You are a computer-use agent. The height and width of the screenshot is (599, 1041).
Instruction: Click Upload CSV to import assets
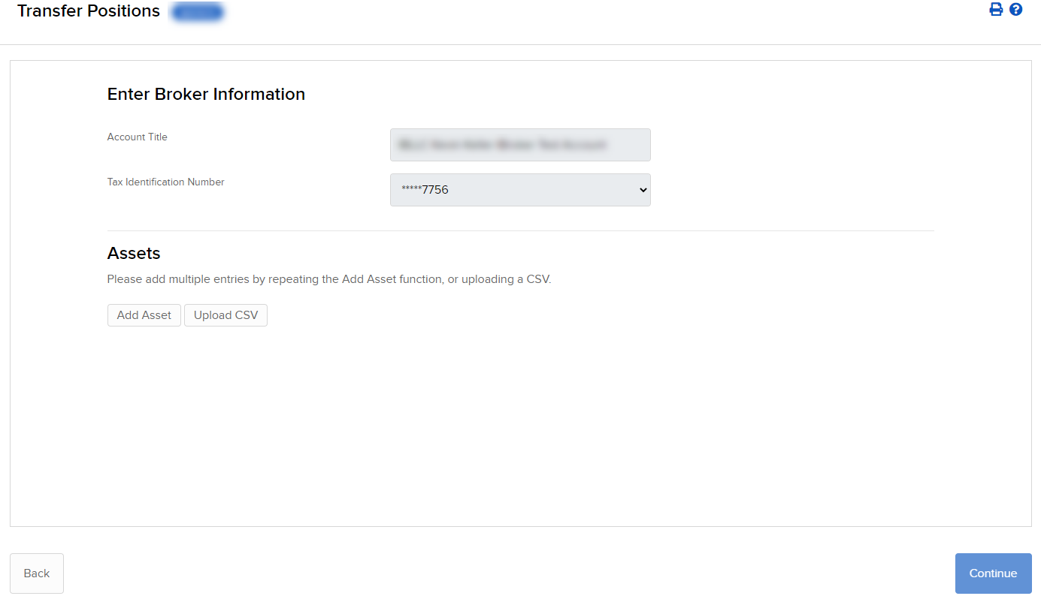pyautogui.click(x=225, y=315)
